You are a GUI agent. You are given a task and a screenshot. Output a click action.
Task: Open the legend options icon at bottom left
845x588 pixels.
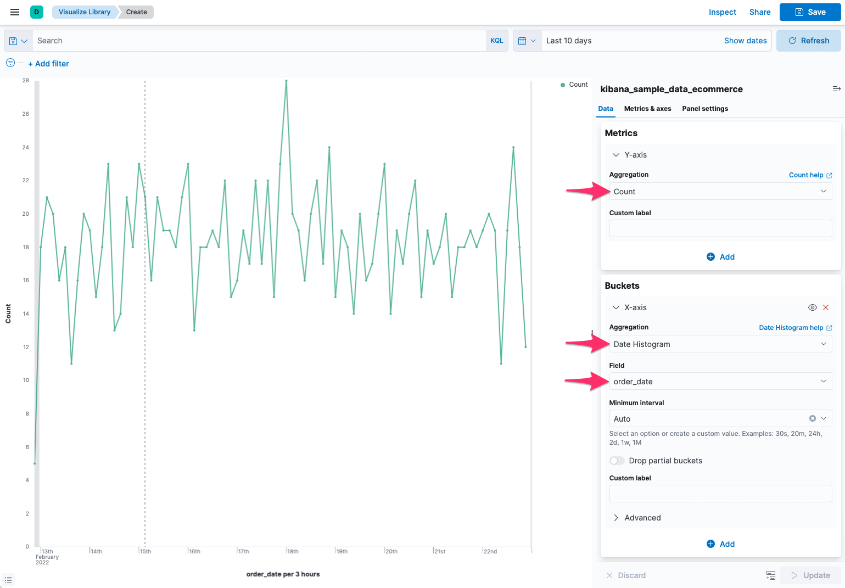click(x=8, y=579)
